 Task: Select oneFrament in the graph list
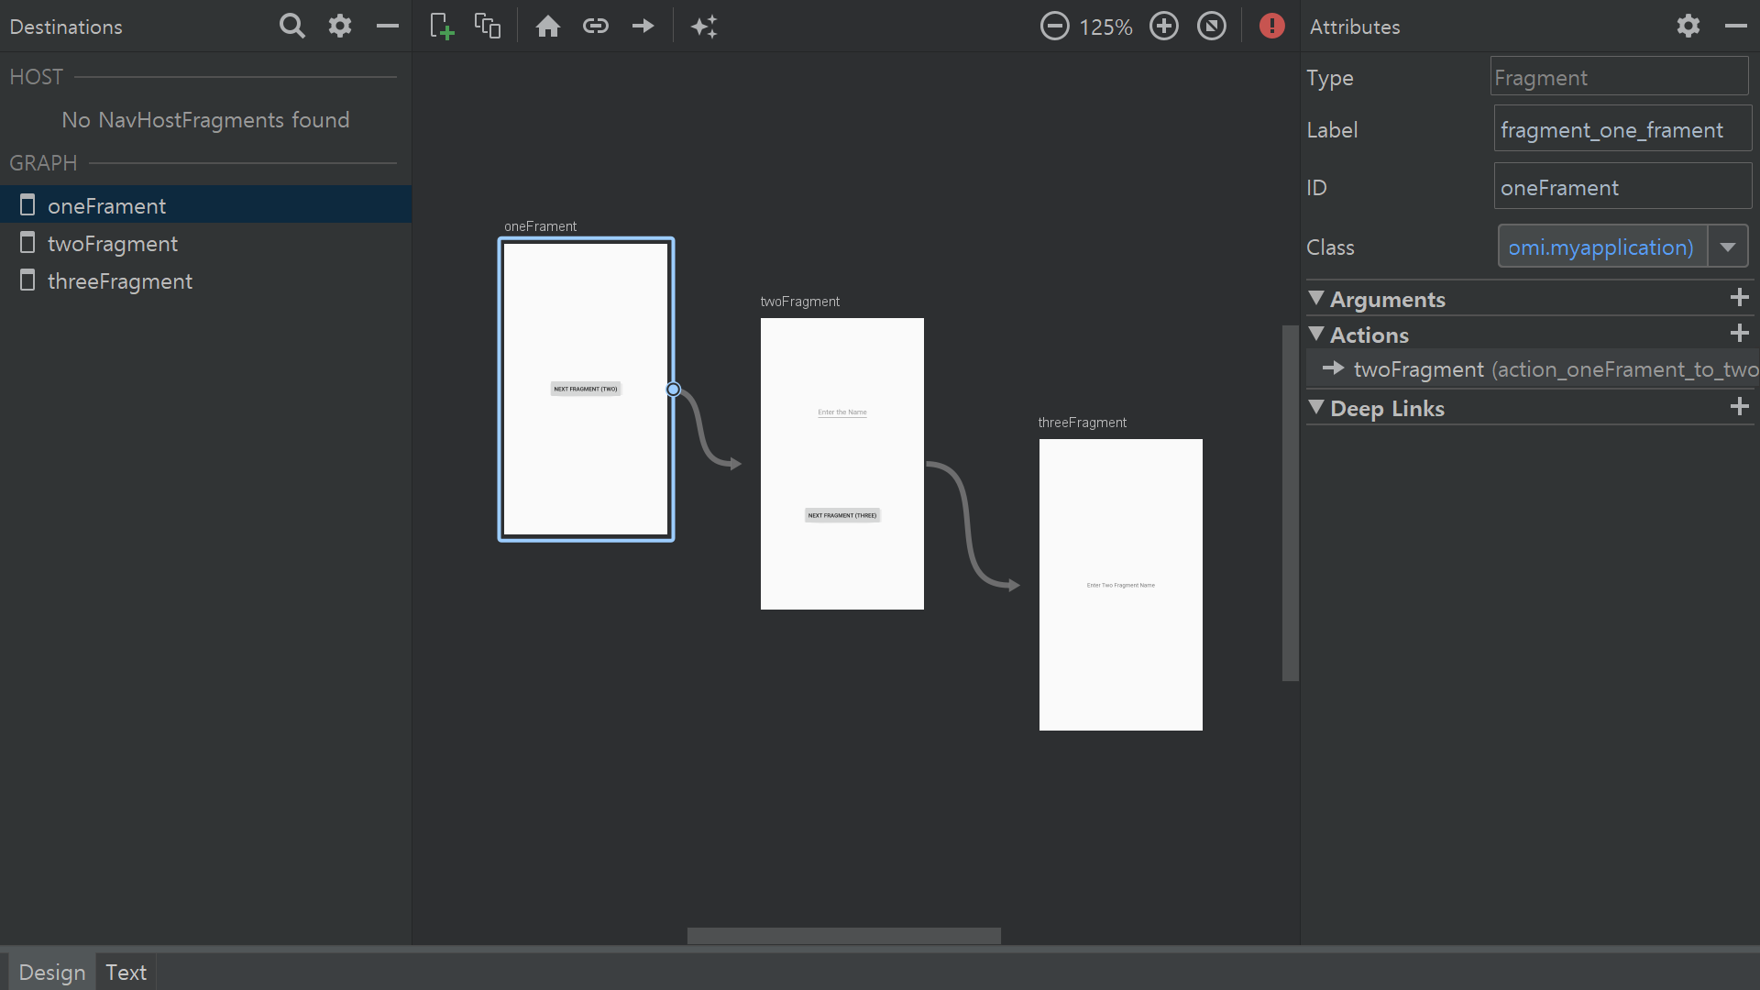[x=206, y=205]
